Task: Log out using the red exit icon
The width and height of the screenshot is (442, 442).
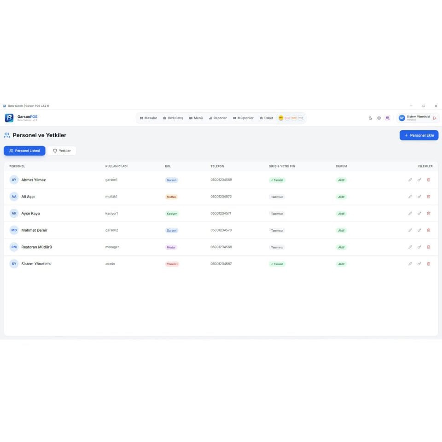Action: [x=435, y=118]
